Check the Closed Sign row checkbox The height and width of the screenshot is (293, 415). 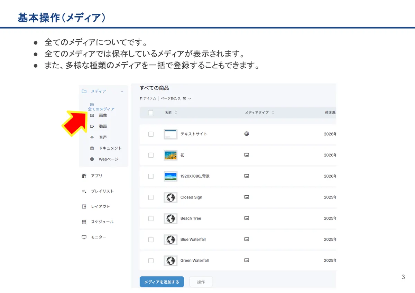(151, 197)
